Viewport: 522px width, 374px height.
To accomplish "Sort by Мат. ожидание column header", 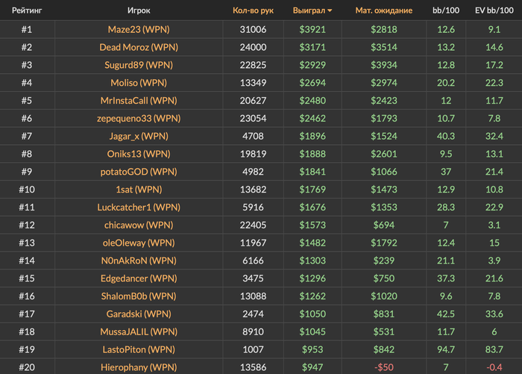I will pos(383,11).
